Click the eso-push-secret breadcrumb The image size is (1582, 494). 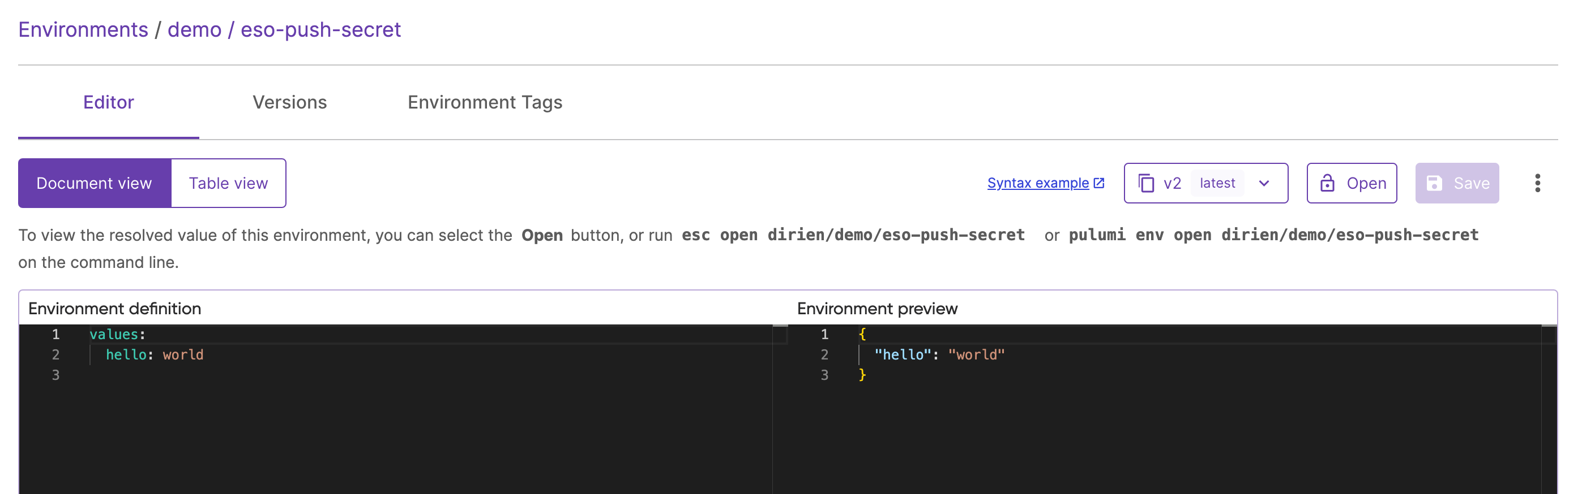320,29
